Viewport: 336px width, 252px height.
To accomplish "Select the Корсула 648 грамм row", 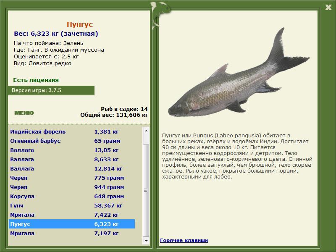I will [72, 196].
